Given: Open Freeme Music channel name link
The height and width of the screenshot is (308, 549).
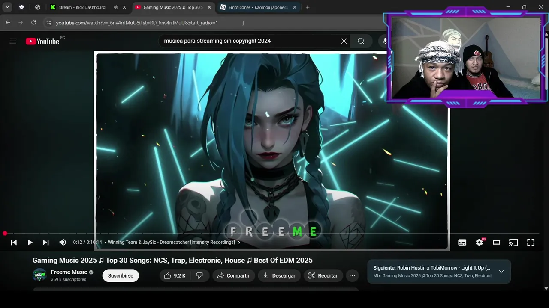Looking at the screenshot, I should (x=69, y=272).
